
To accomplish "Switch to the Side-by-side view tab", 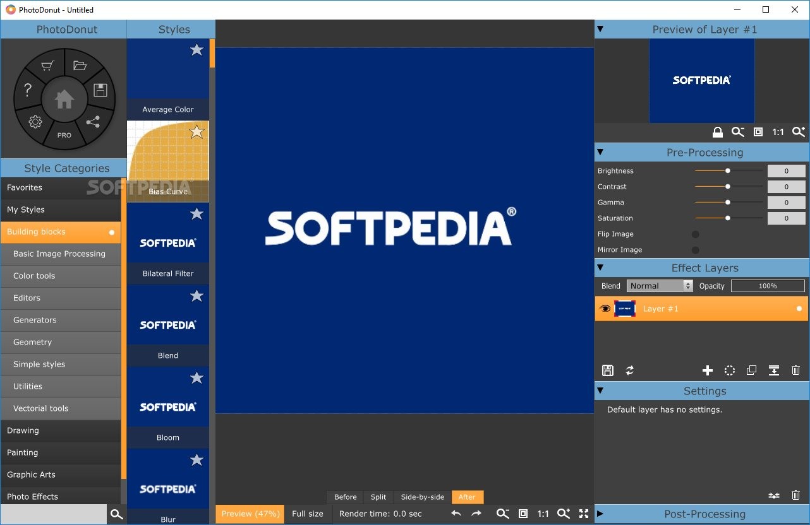I will click(423, 497).
